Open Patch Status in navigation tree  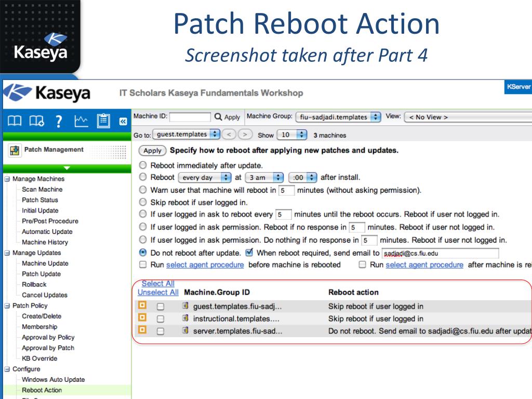pyautogui.click(x=39, y=200)
